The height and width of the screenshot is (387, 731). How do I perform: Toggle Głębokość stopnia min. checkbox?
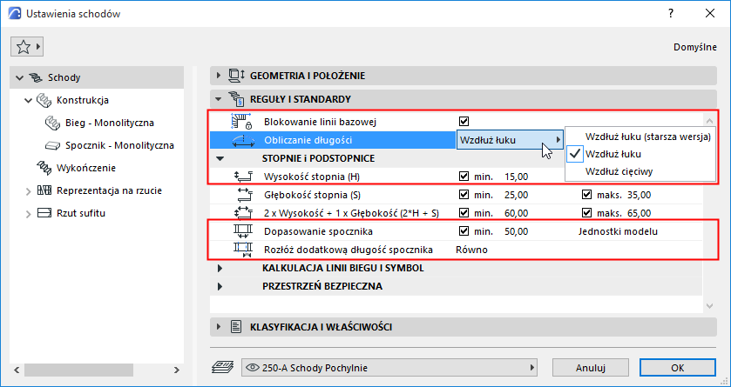[464, 195]
